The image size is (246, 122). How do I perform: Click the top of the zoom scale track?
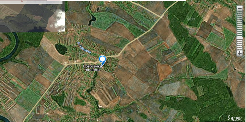coord(239,13)
